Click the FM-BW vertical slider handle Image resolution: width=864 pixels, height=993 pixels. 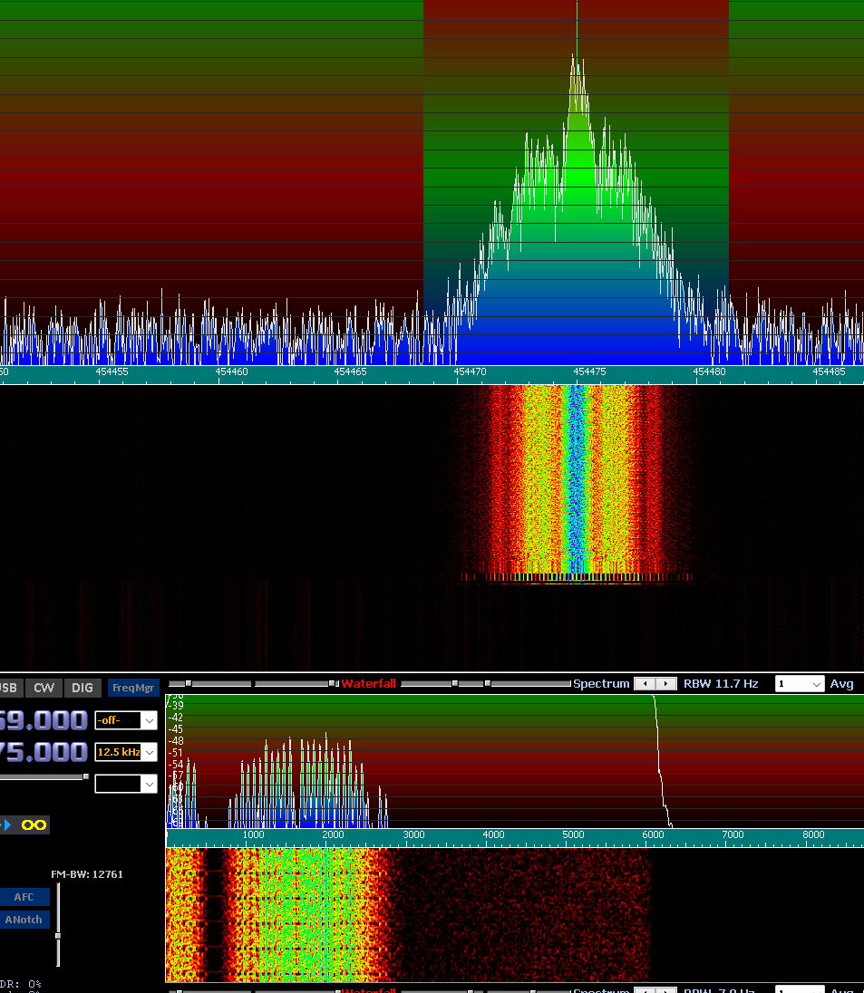58,935
